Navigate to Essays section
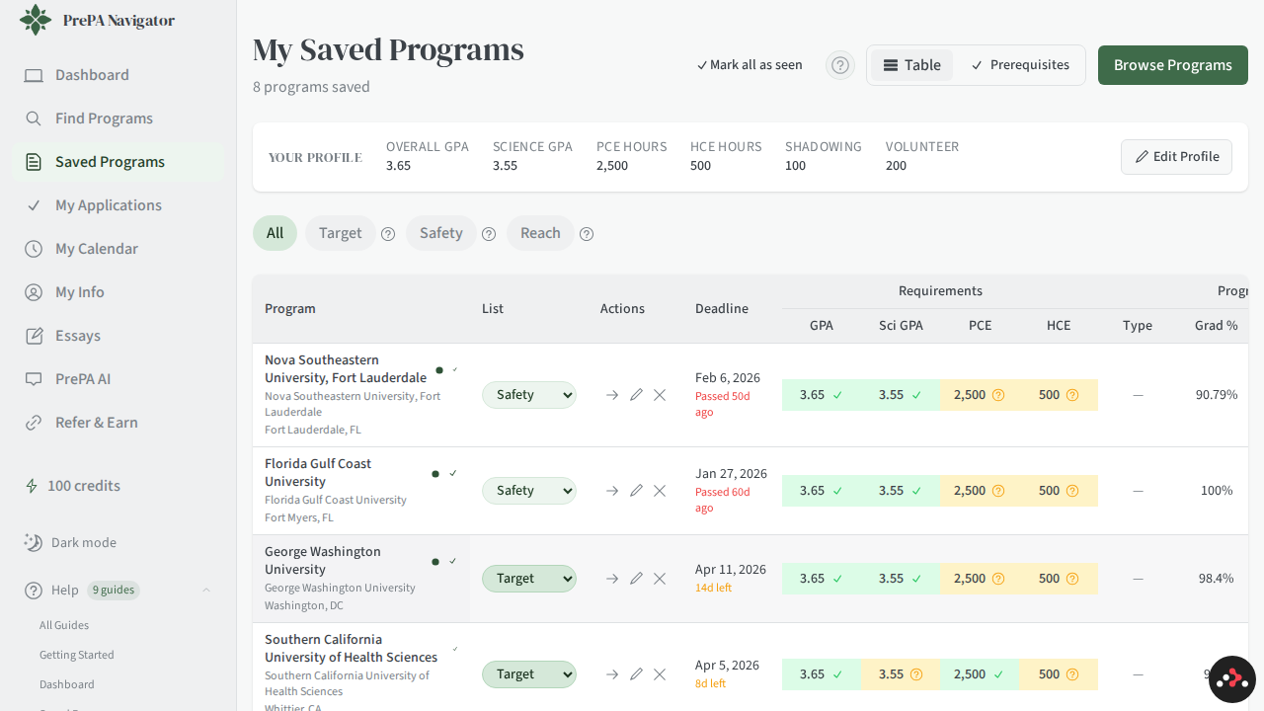1264x711 pixels. 118,336
